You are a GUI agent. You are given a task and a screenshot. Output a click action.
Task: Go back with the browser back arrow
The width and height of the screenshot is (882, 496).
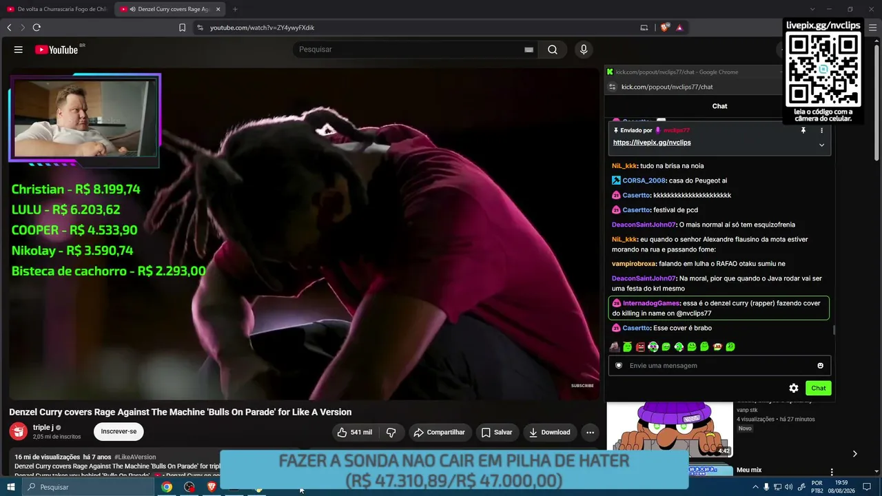tap(9, 28)
